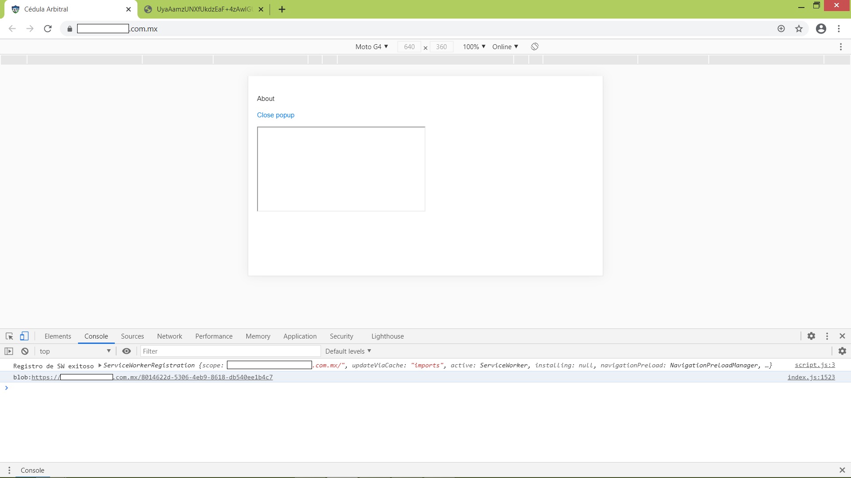This screenshot has width=851, height=478.
Task: Open the Chrome three-dot menu
Action: (839, 29)
